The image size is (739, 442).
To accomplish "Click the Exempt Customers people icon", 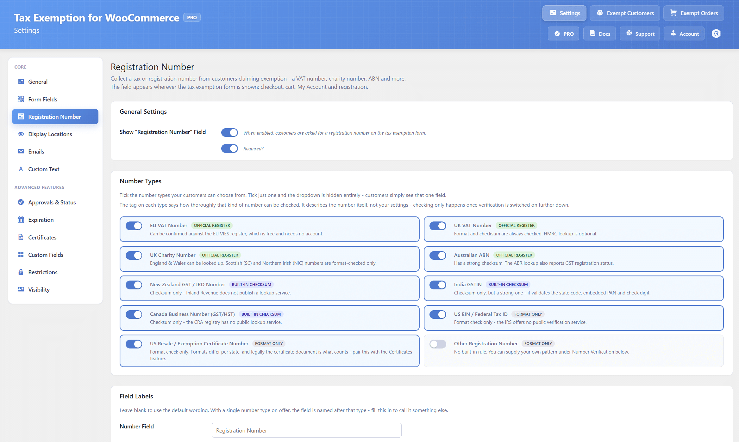I will (x=600, y=13).
